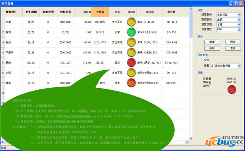This screenshot has width=245, height=151.
Task: Click the 173.00 current value cell
Action: pos(83,62)
